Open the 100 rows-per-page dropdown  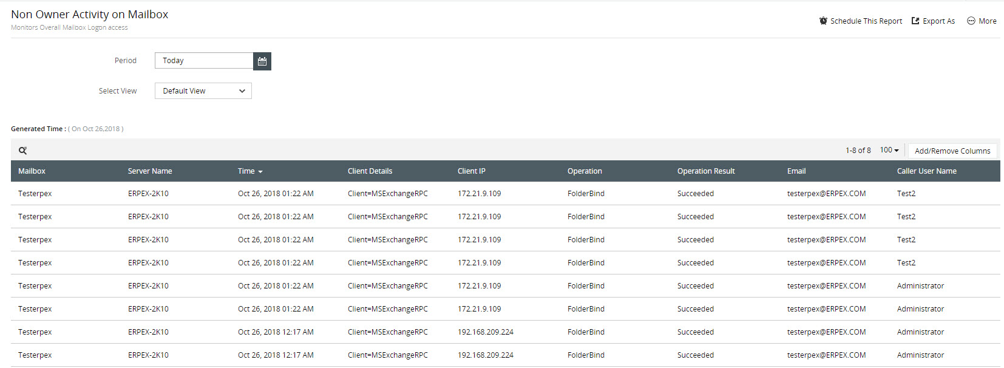point(889,150)
